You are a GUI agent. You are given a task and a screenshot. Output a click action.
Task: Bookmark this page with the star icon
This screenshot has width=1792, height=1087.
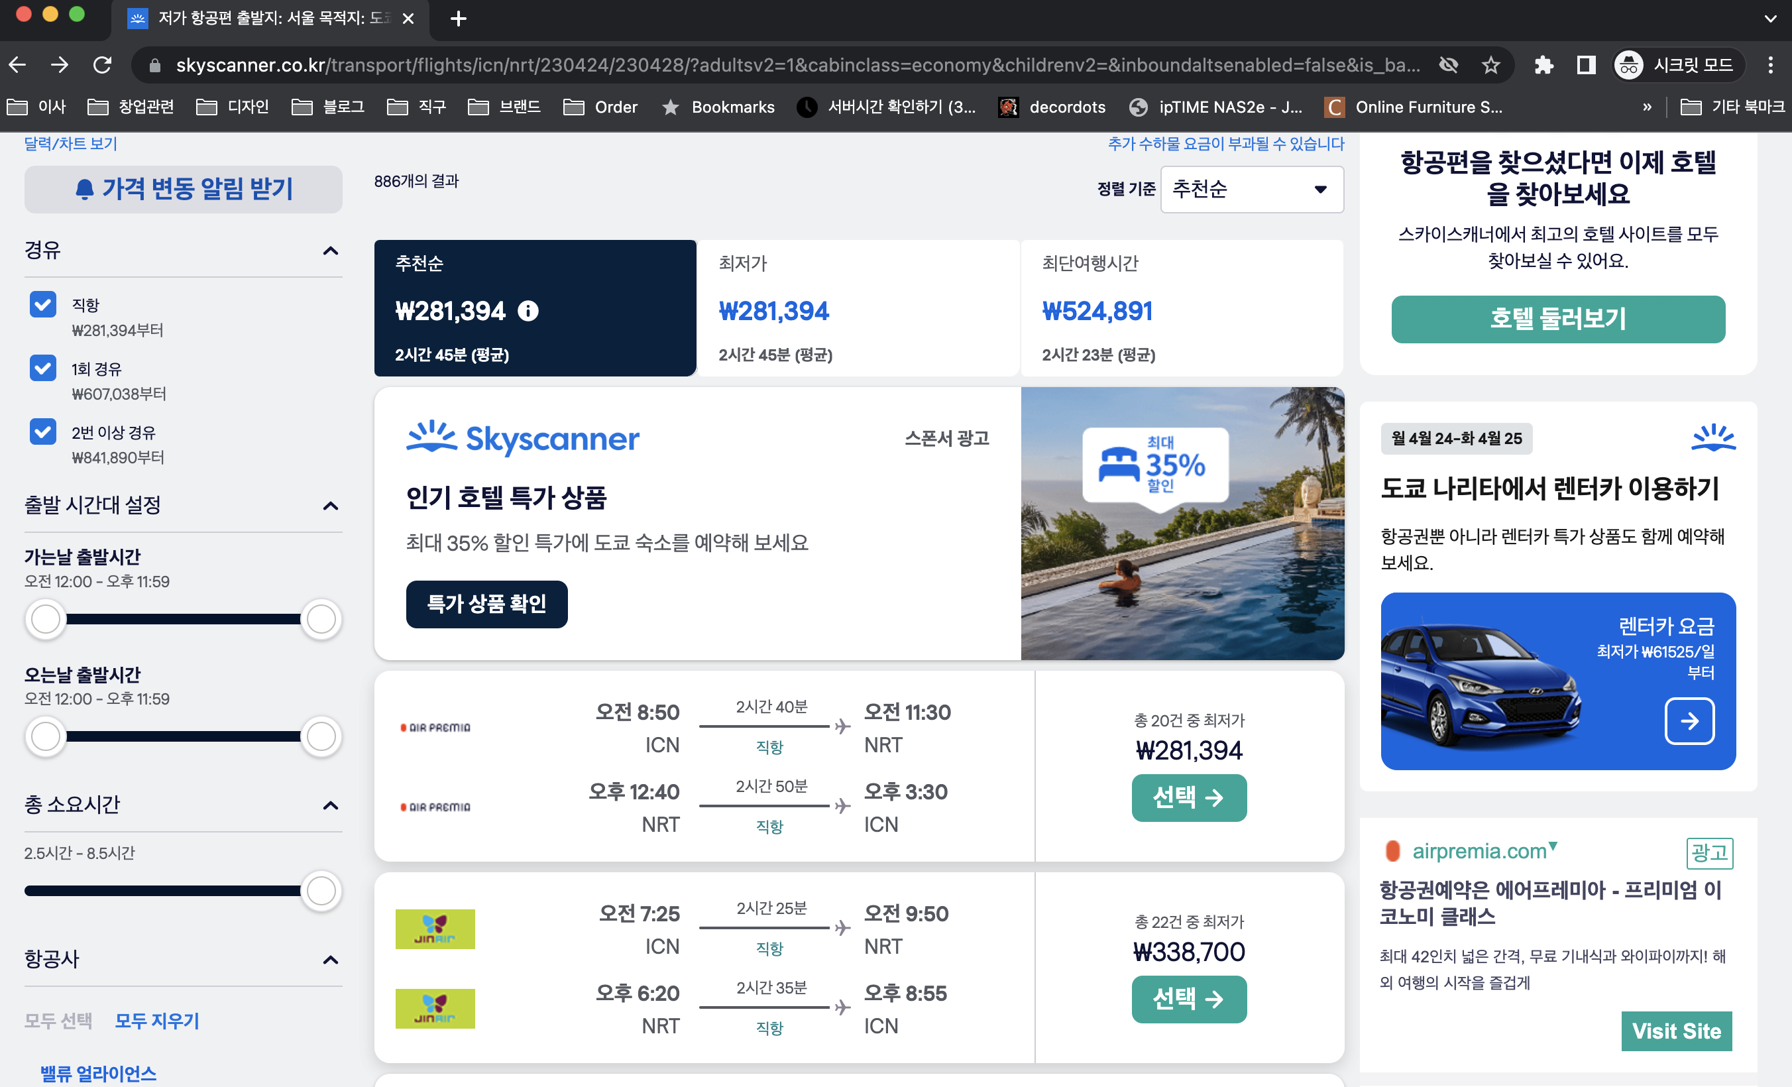[1491, 66]
